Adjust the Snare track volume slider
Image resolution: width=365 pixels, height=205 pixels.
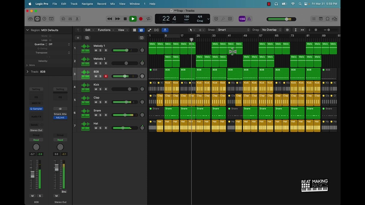click(125, 115)
